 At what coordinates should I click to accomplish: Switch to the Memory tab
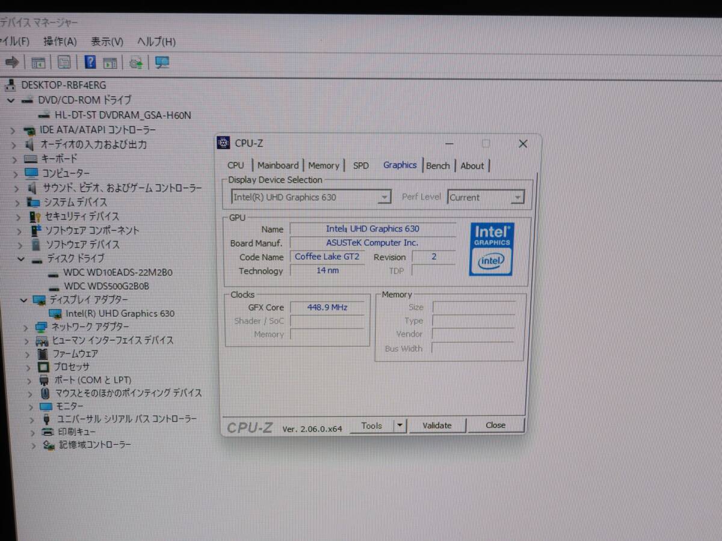coord(324,165)
